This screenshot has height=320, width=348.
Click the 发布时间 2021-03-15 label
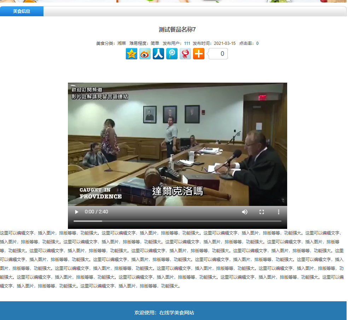point(214,43)
